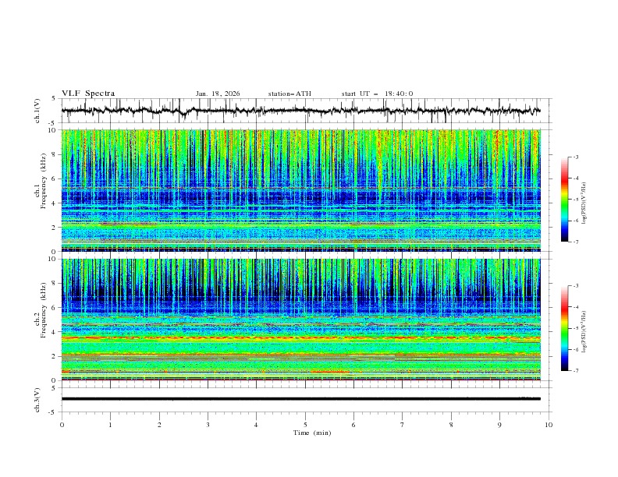This screenshot has height=477, width=618.
Task: Click the ch.1 colorbar "log(PSD)(V²/Hz)" label
Action: click(x=584, y=203)
